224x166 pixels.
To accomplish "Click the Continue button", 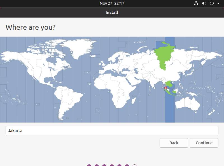I will [x=204, y=143].
